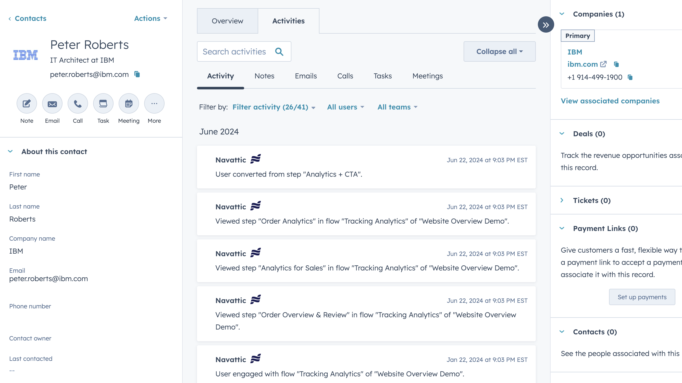The image size is (682, 383).
Task: Open the Filter activity (26/41) dropdown
Action: (x=274, y=107)
